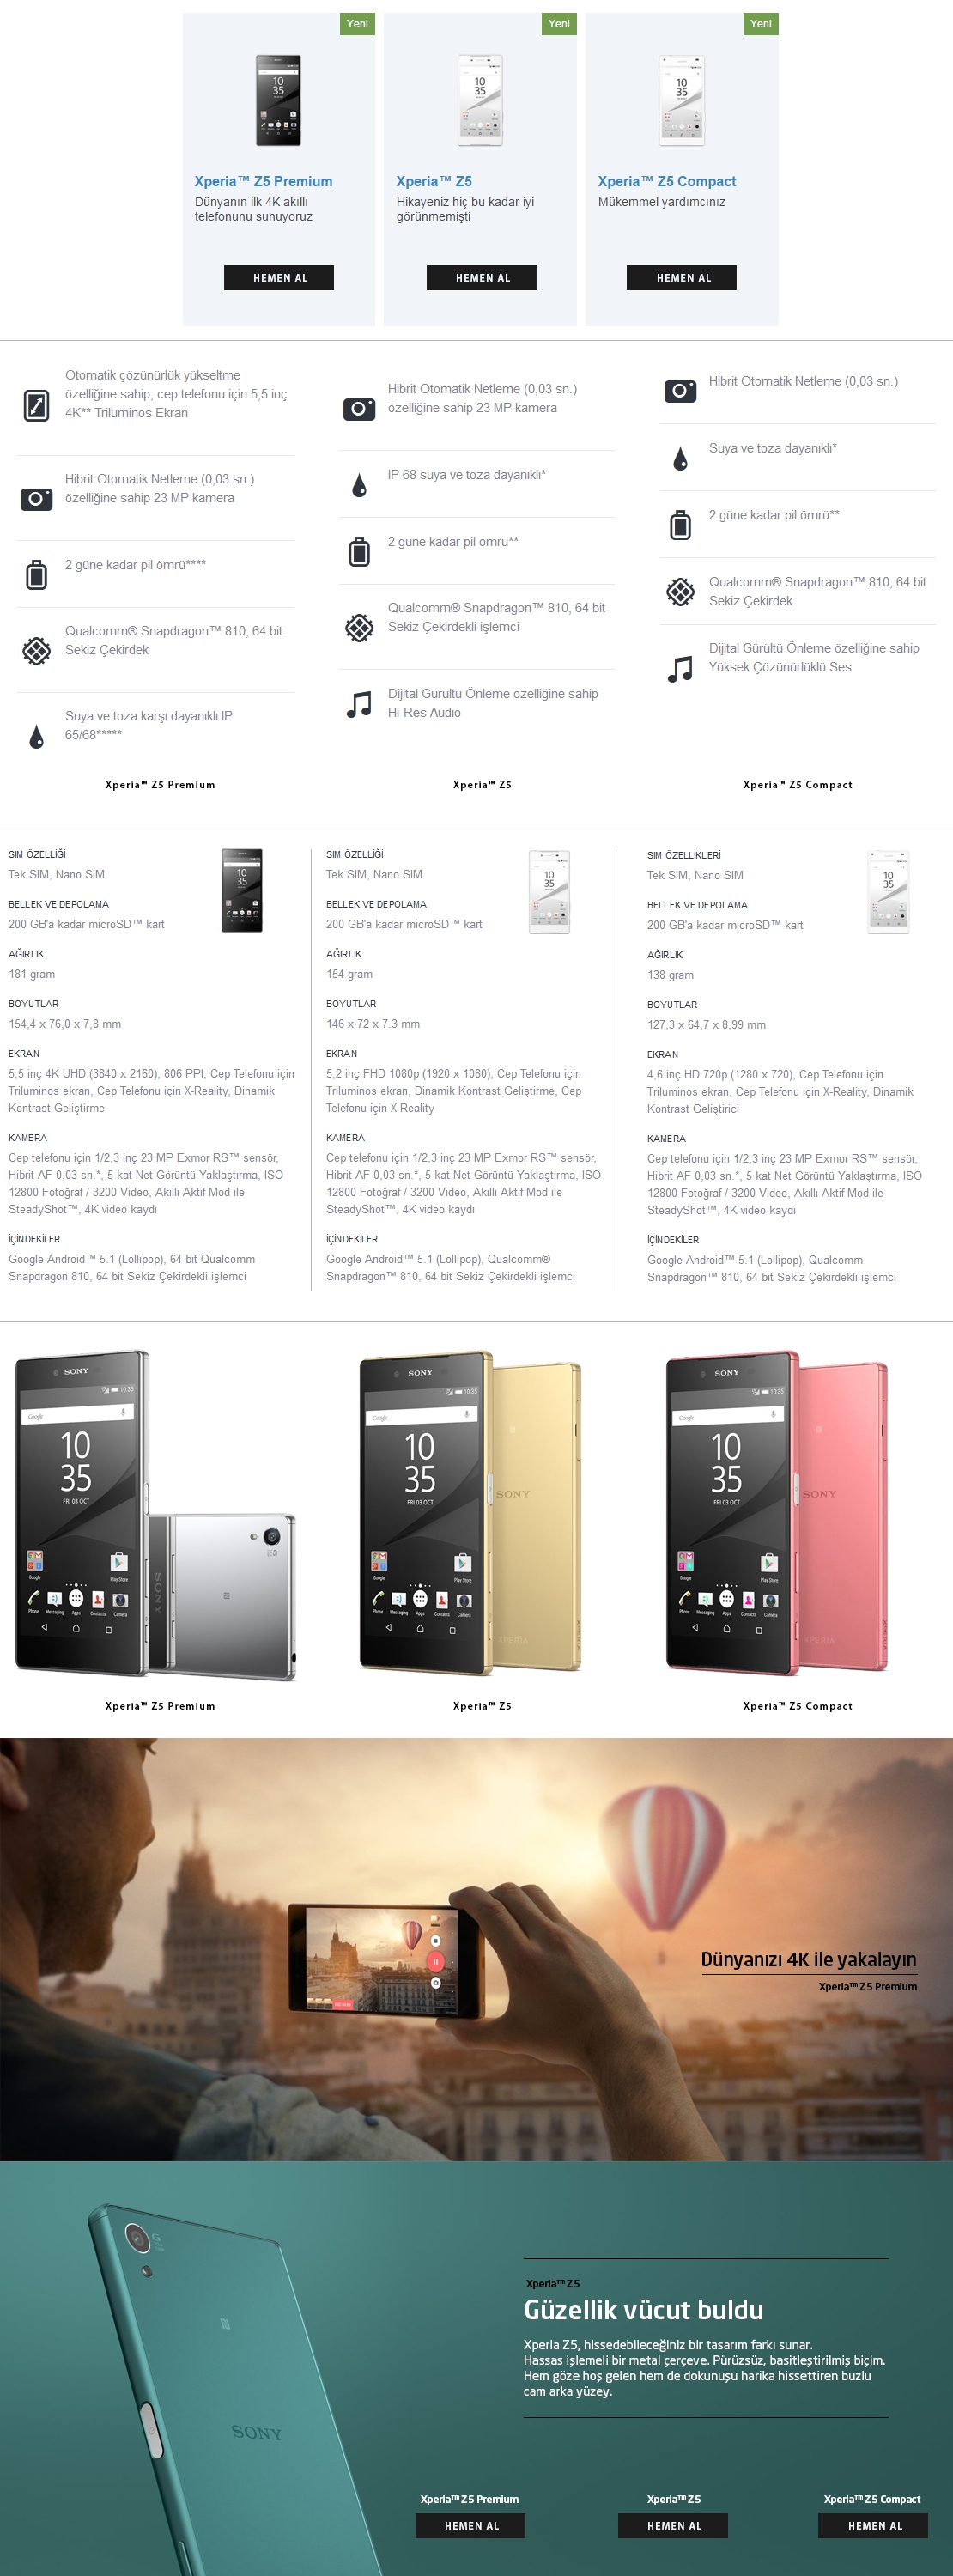Screen dimensions: 953x2576
Task: Select the Z5 Premium phone thumbnail at top
Action: (278, 100)
